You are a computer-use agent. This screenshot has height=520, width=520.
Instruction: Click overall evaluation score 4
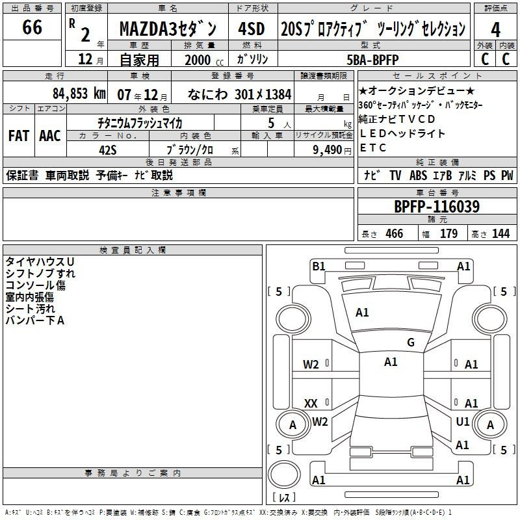(x=495, y=29)
